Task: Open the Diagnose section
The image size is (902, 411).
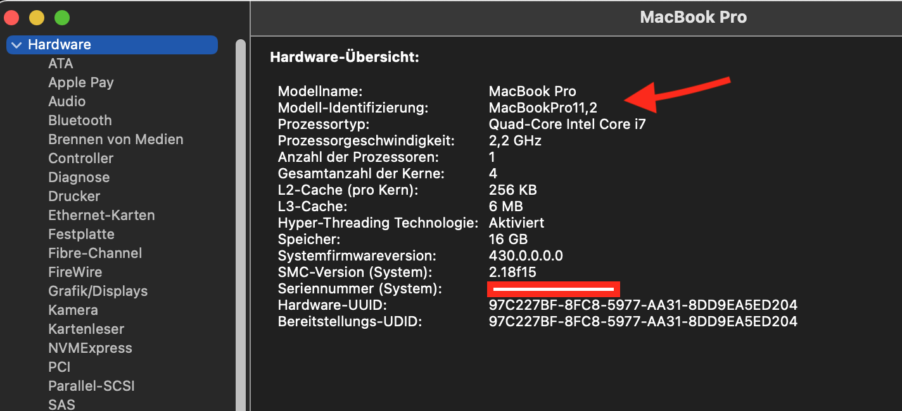Action: click(79, 178)
